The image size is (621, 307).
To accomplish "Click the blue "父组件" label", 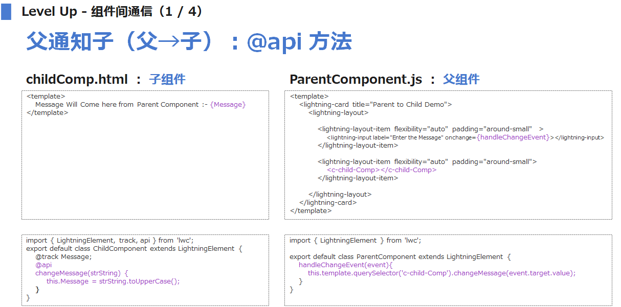I will tap(461, 79).
